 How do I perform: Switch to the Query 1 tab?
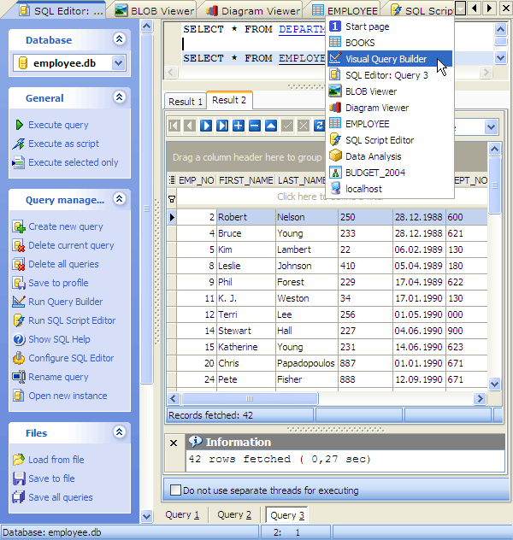(182, 515)
